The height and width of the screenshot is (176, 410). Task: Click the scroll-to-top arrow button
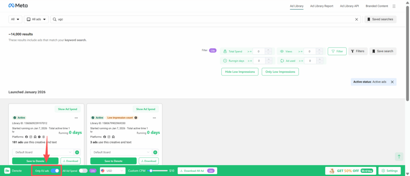pos(398,156)
